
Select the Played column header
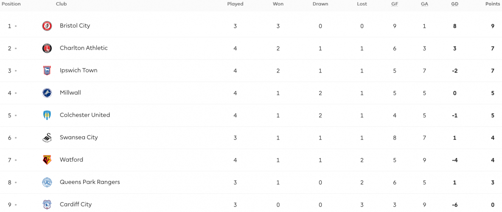click(236, 4)
